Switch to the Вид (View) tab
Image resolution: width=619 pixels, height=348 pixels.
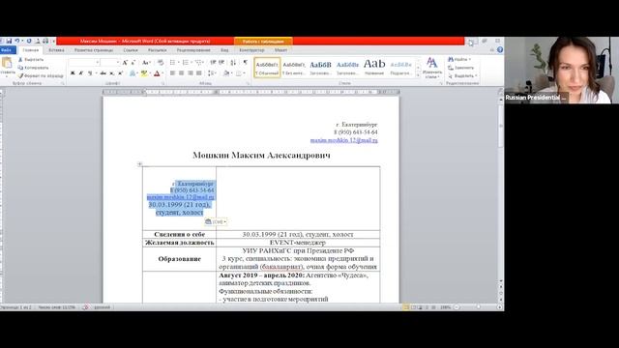[x=224, y=50]
